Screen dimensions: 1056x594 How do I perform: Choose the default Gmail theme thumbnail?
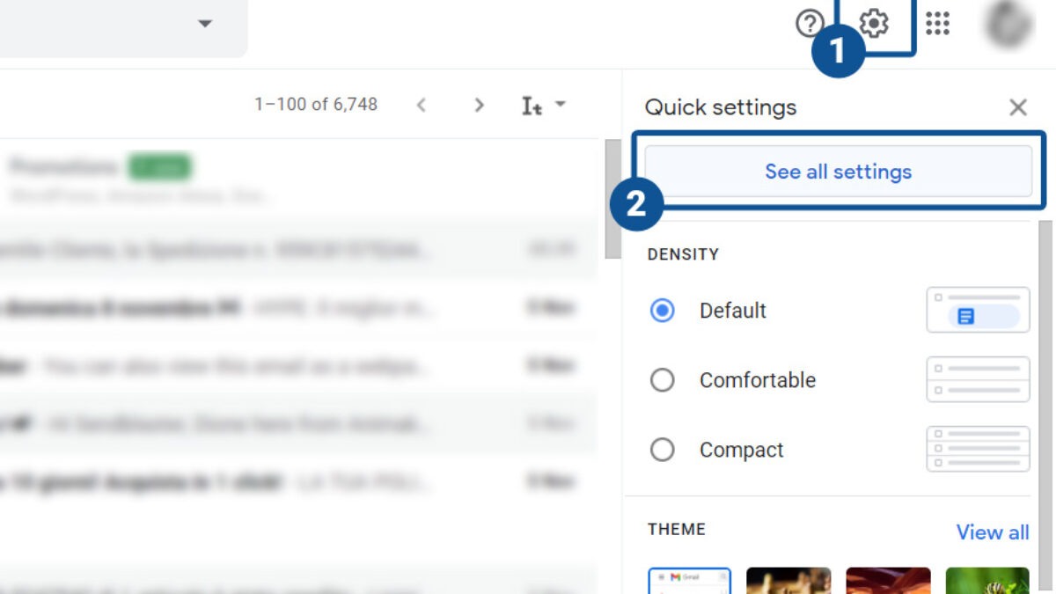click(690, 581)
